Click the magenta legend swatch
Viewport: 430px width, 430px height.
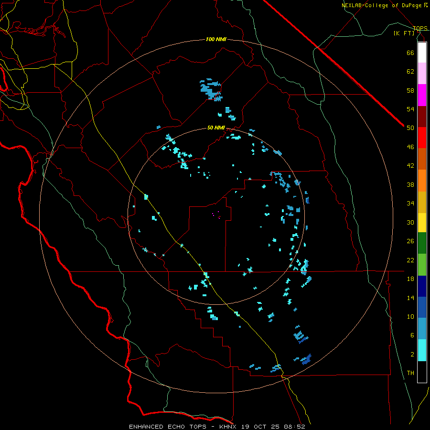(x=422, y=95)
